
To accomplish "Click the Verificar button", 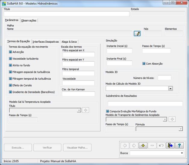I will (x=47, y=148).
